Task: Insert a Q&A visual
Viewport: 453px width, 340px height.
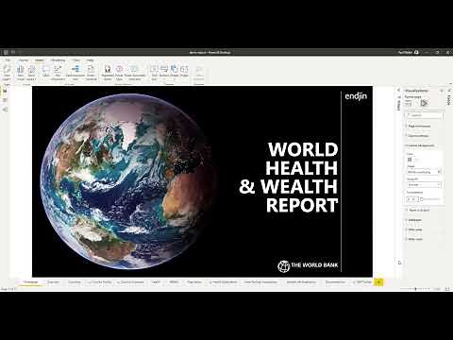Action: (46, 72)
